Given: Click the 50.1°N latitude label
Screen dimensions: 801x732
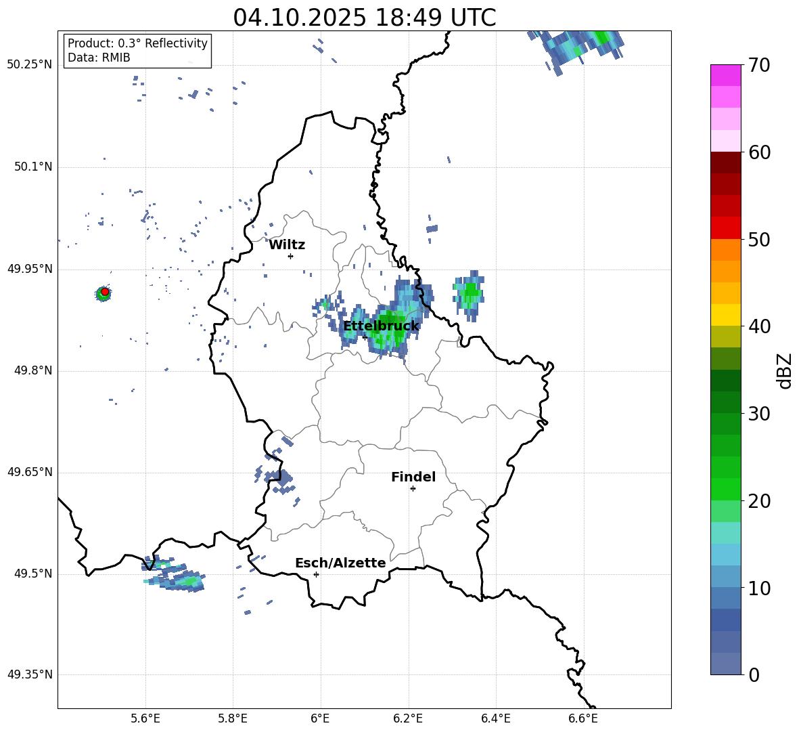Looking at the screenshot, I should pos(33,167).
